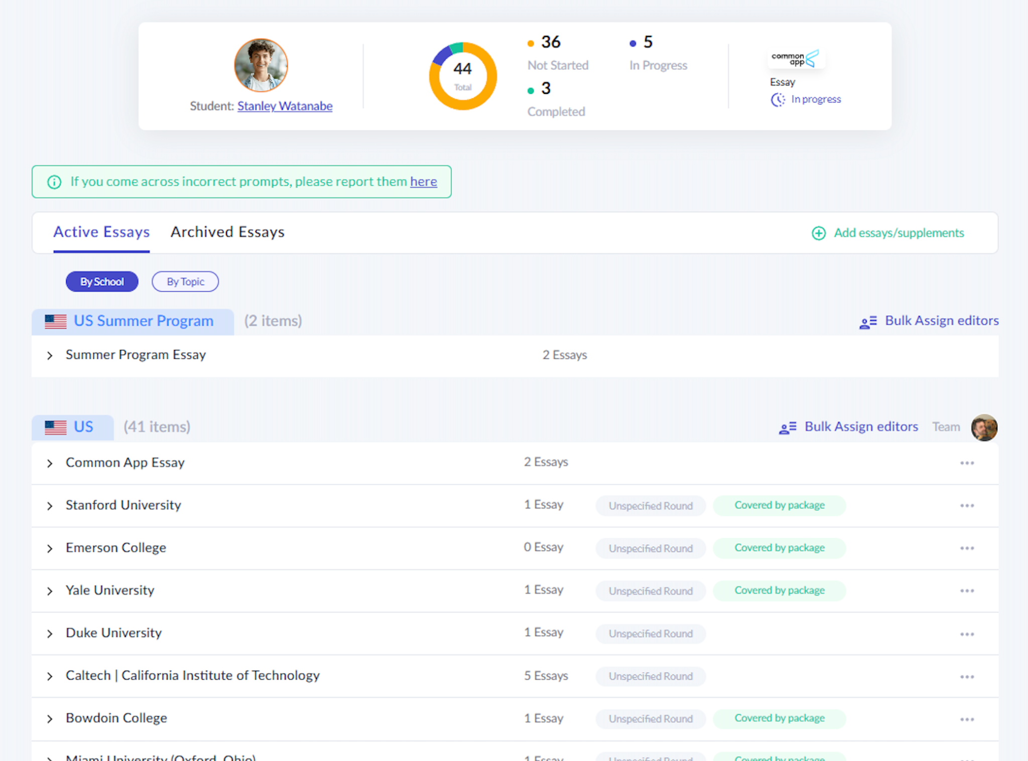This screenshot has height=761, width=1028.
Task: Open the more options menu for Bowdoin College
Action: [x=967, y=719]
